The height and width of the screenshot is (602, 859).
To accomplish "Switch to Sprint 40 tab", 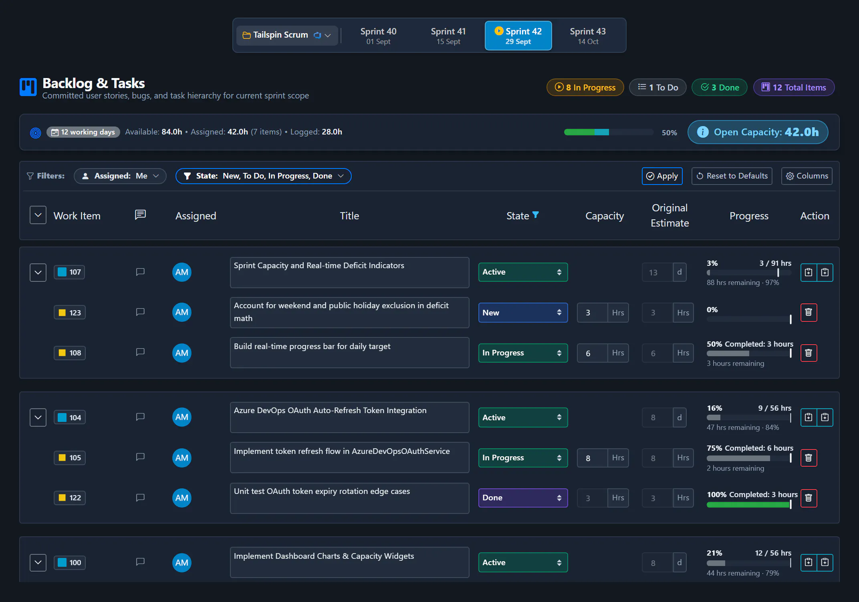I will (378, 36).
